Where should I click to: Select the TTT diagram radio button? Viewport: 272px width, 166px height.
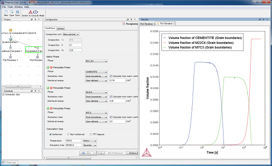click(91, 134)
